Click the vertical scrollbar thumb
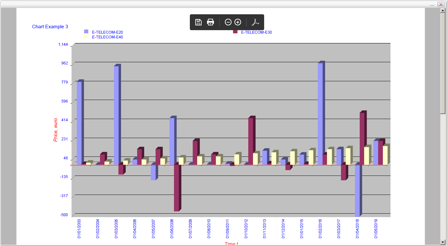447x246 pixels. (443, 63)
